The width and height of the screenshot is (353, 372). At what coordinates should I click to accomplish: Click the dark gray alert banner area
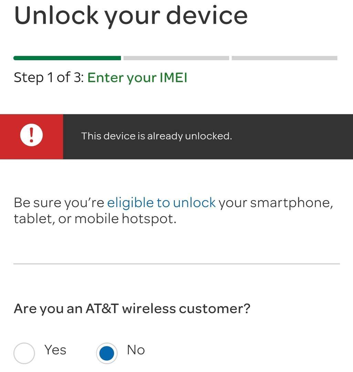(208, 137)
